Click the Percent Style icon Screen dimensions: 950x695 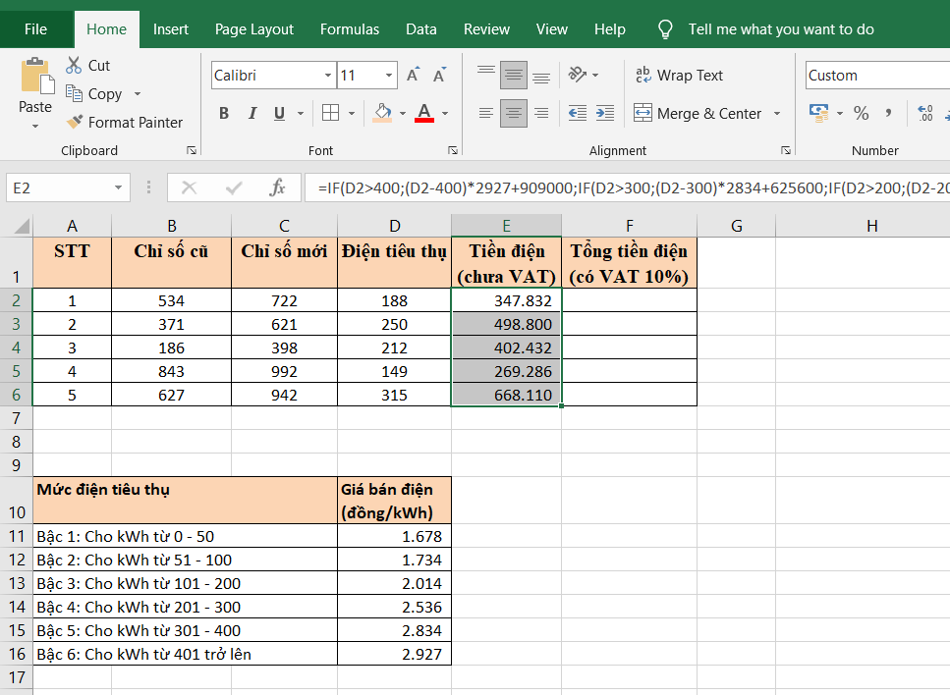pos(862,114)
